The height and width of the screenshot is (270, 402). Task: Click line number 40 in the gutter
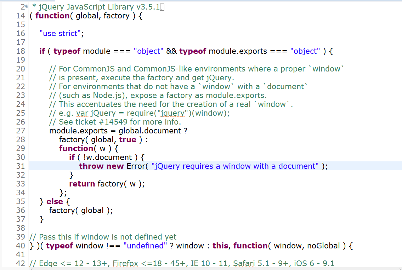tap(21, 246)
